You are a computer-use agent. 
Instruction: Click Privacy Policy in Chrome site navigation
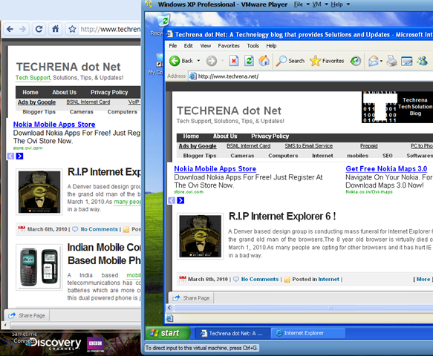click(x=109, y=93)
